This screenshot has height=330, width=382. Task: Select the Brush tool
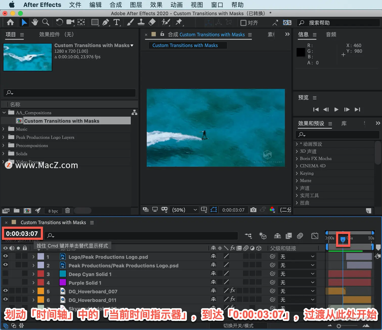(130, 23)
